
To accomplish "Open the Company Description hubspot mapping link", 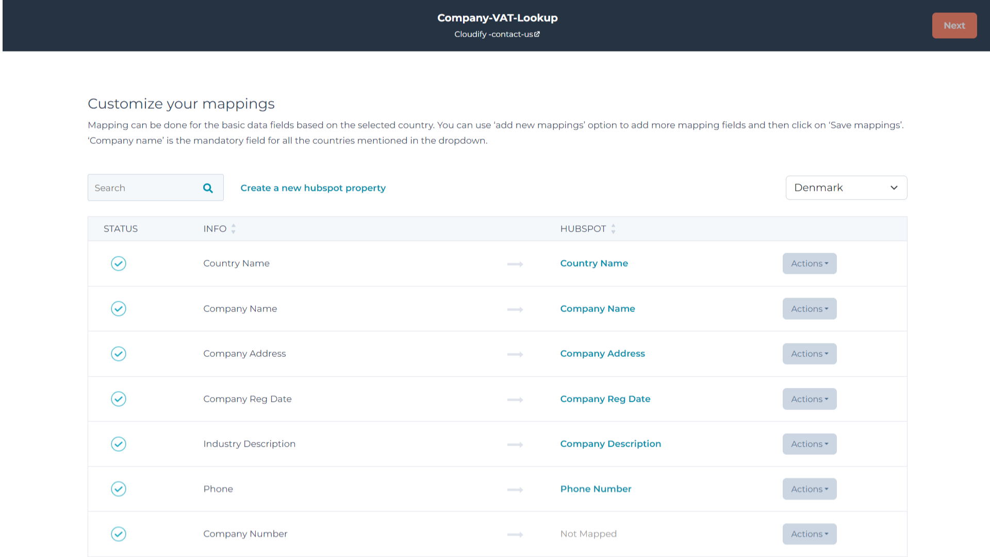I will click(610, 444).
